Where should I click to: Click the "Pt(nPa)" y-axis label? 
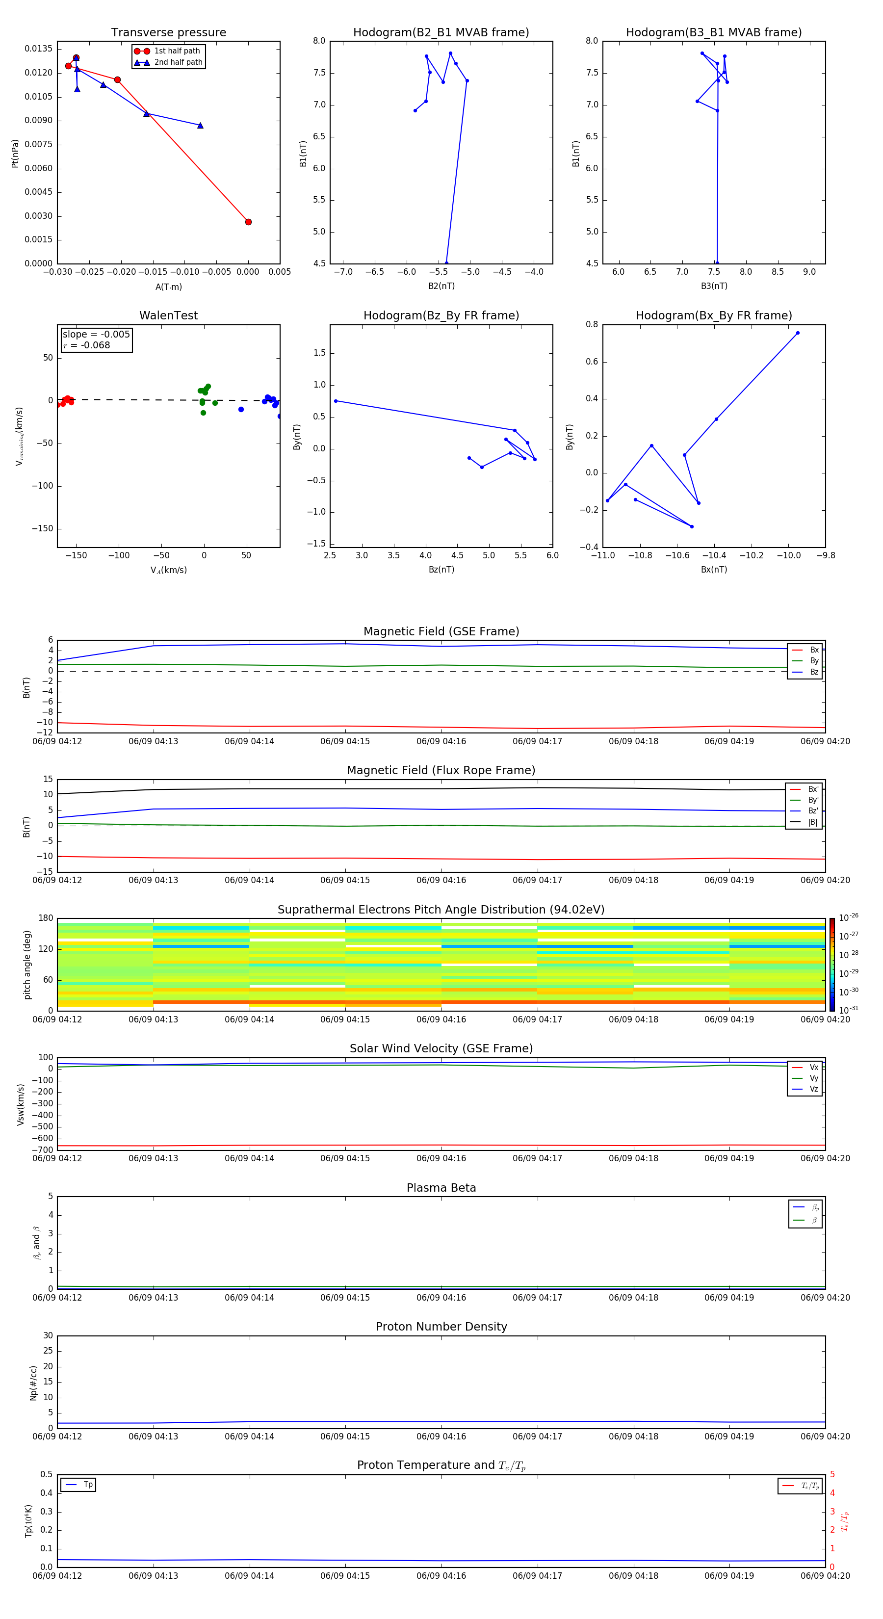[x=15, y=154]
